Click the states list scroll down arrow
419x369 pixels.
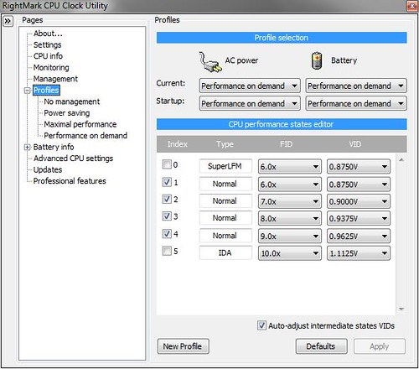pos(401,309)
